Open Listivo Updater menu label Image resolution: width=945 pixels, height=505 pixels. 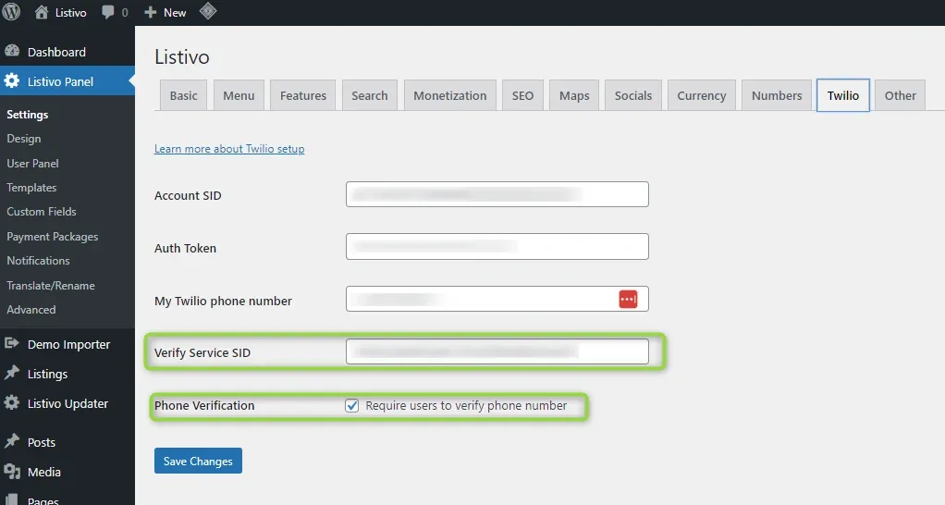[68, 404]
